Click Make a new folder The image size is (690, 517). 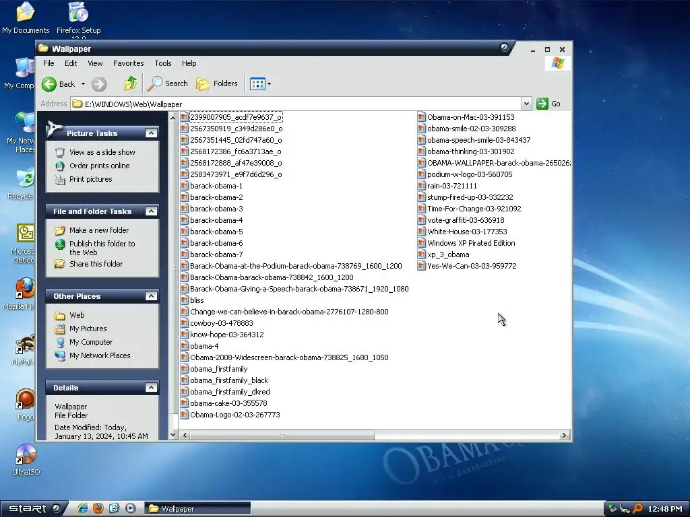pos(99,230)
